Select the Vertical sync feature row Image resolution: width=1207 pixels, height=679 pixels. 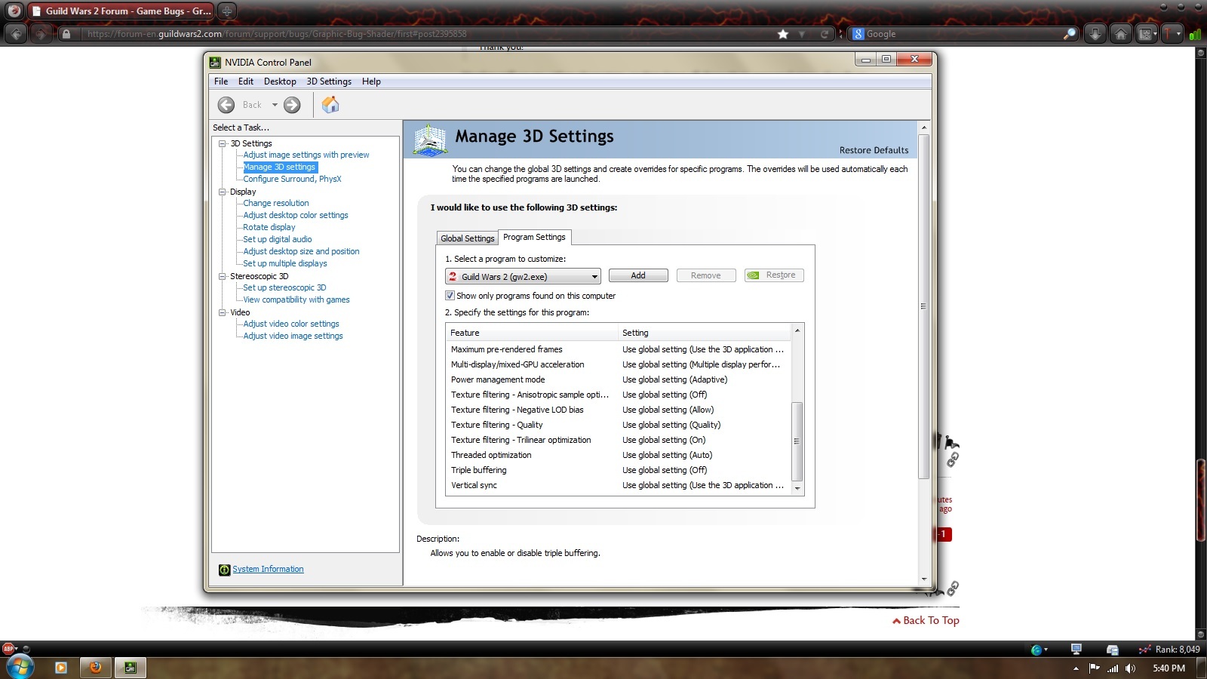(618, 485)
